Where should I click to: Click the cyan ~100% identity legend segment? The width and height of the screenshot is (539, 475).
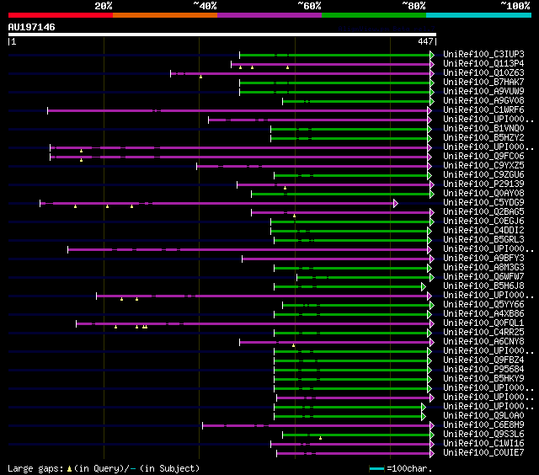pos(479,15)
